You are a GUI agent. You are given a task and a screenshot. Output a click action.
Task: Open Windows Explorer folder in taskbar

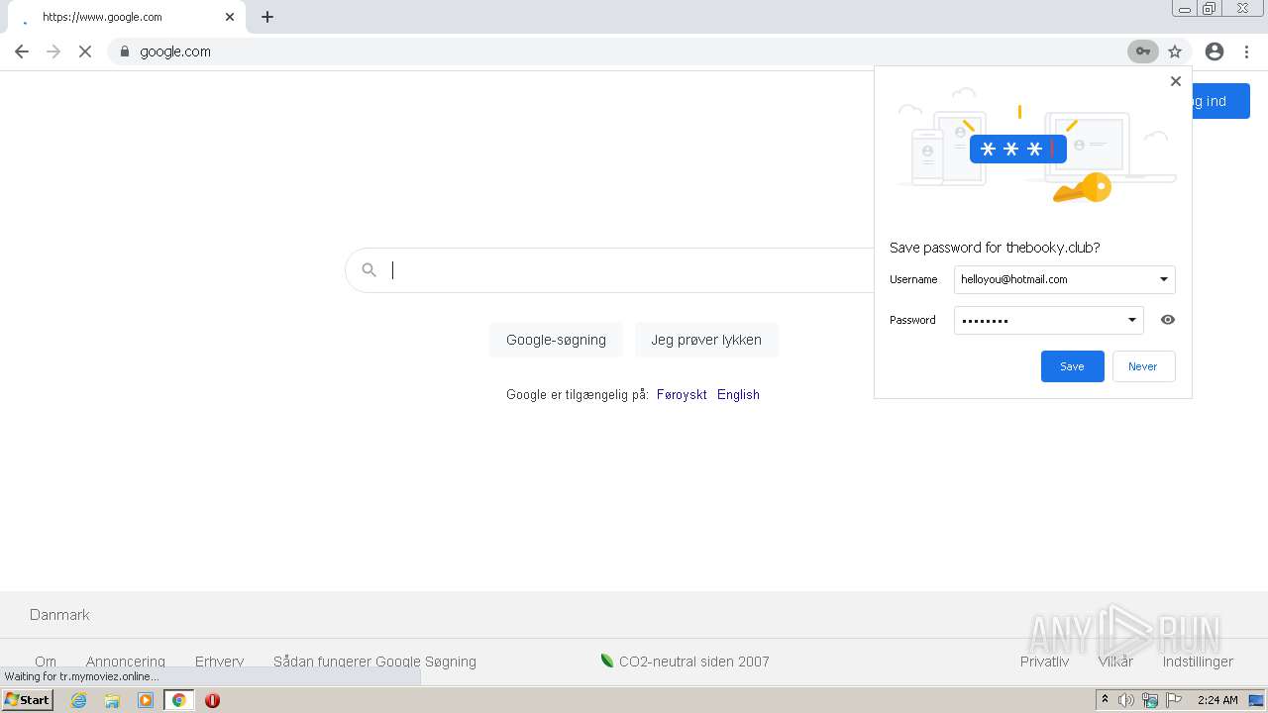pos(112,700)
